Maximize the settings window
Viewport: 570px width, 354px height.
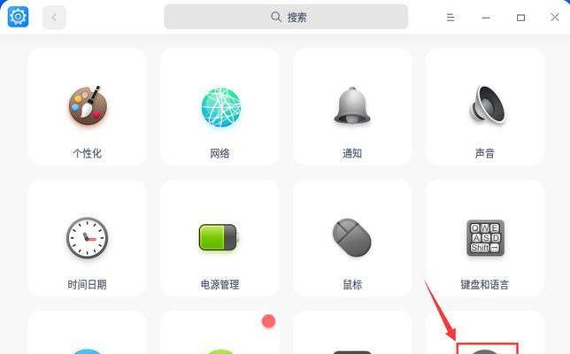coord(520,18)
